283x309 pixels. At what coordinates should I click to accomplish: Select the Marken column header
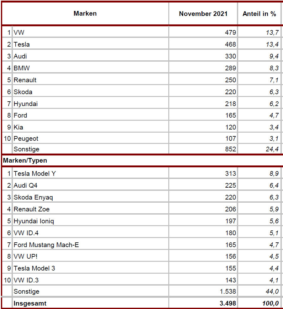pyautogui.click(x=85, y=13)
